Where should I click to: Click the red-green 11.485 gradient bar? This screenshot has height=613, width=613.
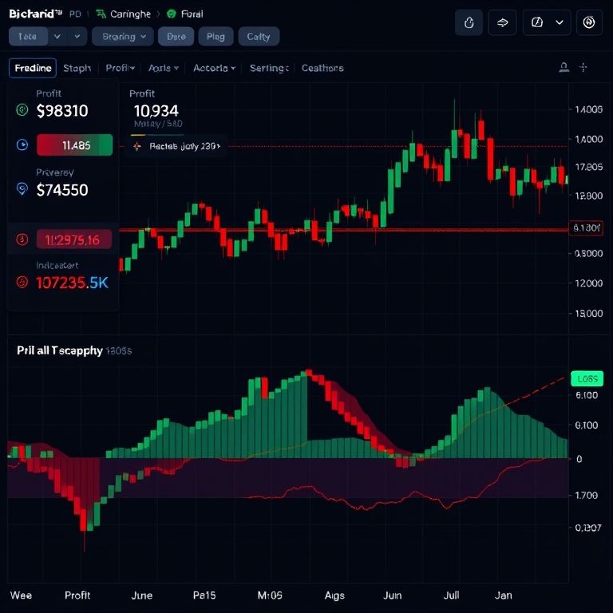pos(74,145)
